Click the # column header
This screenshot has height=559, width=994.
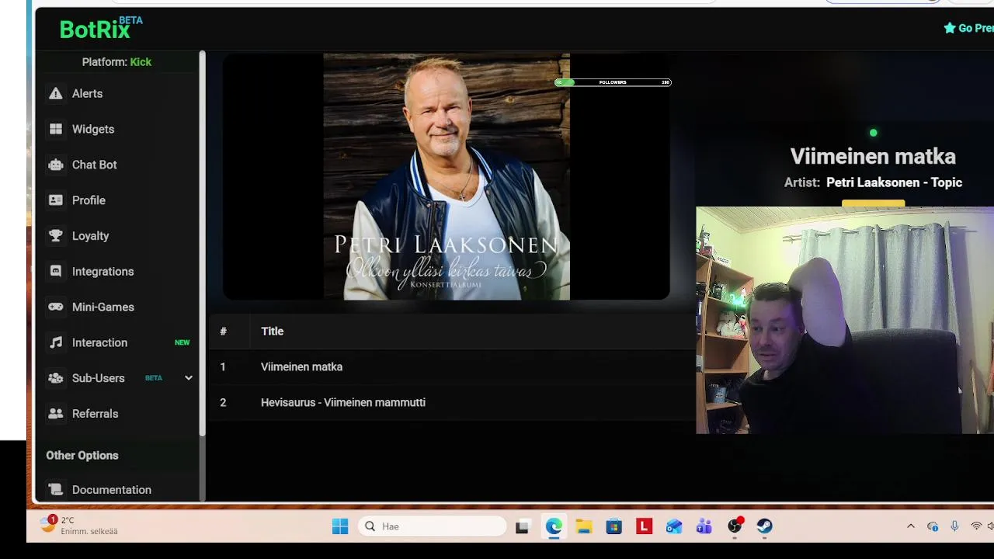[223, 332]
